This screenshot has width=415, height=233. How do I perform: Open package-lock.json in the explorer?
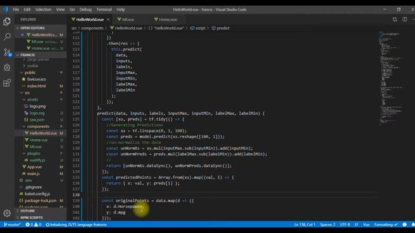pos(40,201)
